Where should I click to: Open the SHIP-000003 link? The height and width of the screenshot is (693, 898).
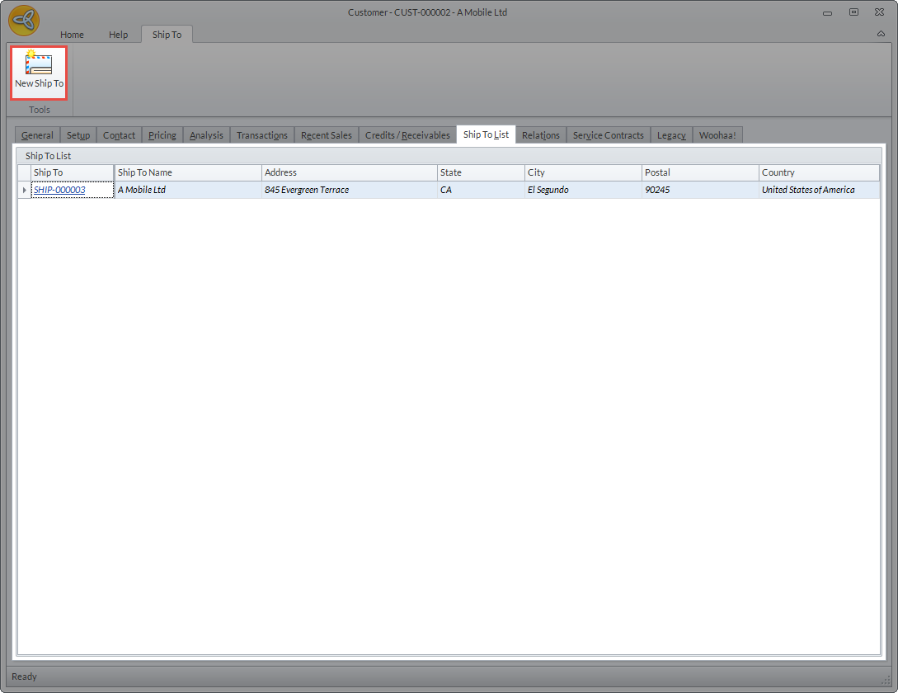(x=59, y=190)
